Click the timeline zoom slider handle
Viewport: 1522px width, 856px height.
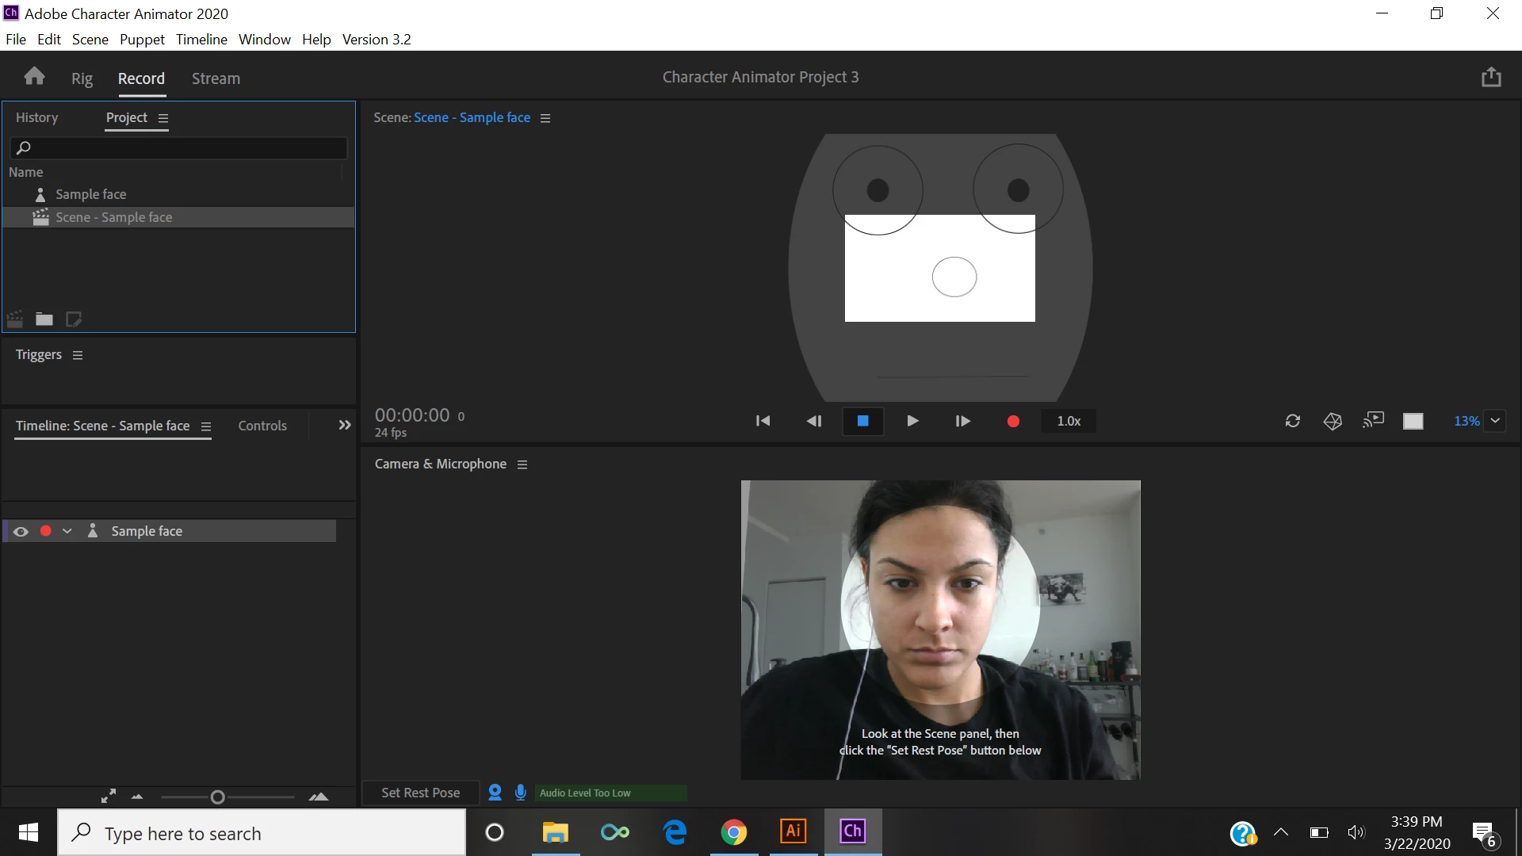[x=218, y=797]
